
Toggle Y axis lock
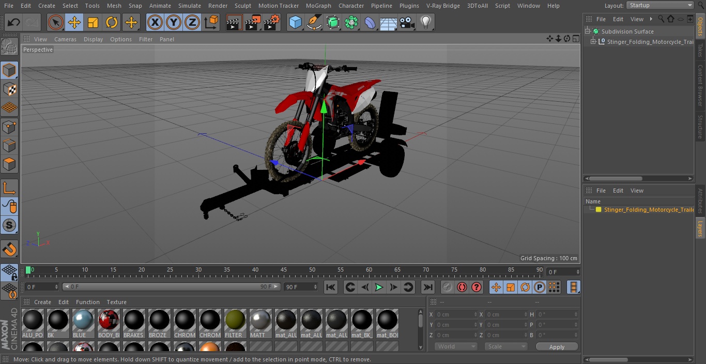coord(174,22)
